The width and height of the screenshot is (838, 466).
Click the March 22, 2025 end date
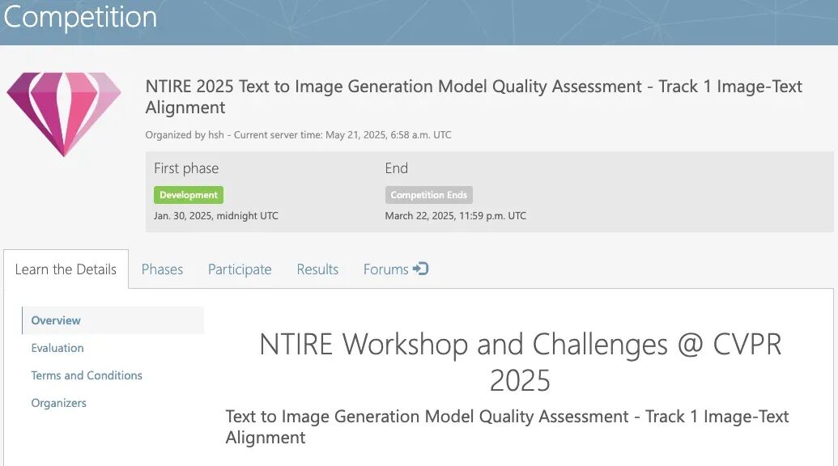tap(455, 216)
